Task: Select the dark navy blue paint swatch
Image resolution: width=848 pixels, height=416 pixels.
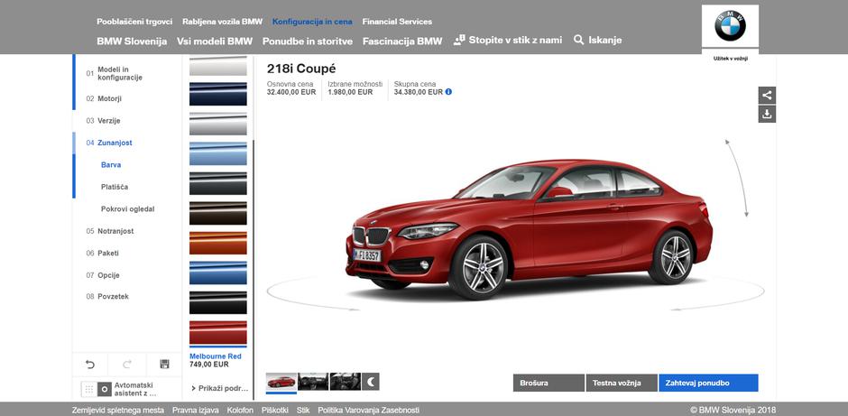Action: click(x=218, y=94)
